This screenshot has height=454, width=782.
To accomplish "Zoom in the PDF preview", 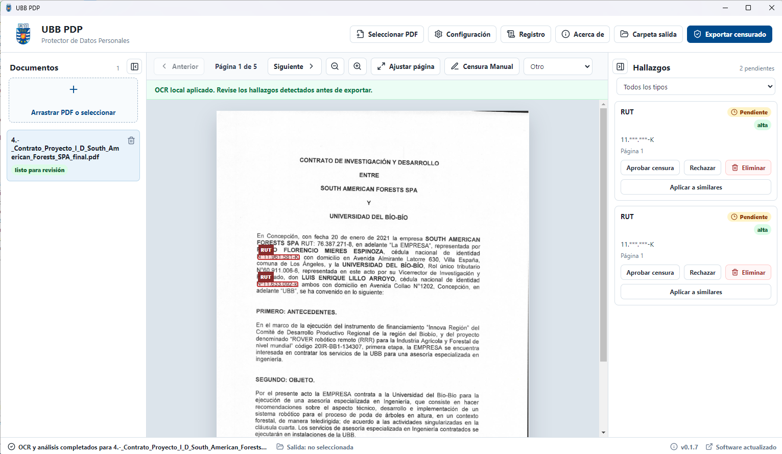I will point(358,66).
